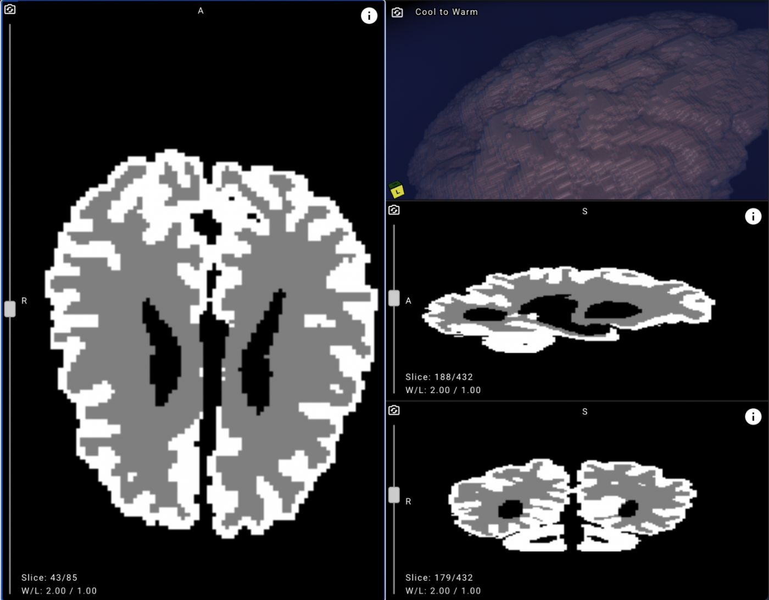The height and width of the screenshot is (600, 769).
Task: Click the axial view slice slider handle
Action: [10, 309]
